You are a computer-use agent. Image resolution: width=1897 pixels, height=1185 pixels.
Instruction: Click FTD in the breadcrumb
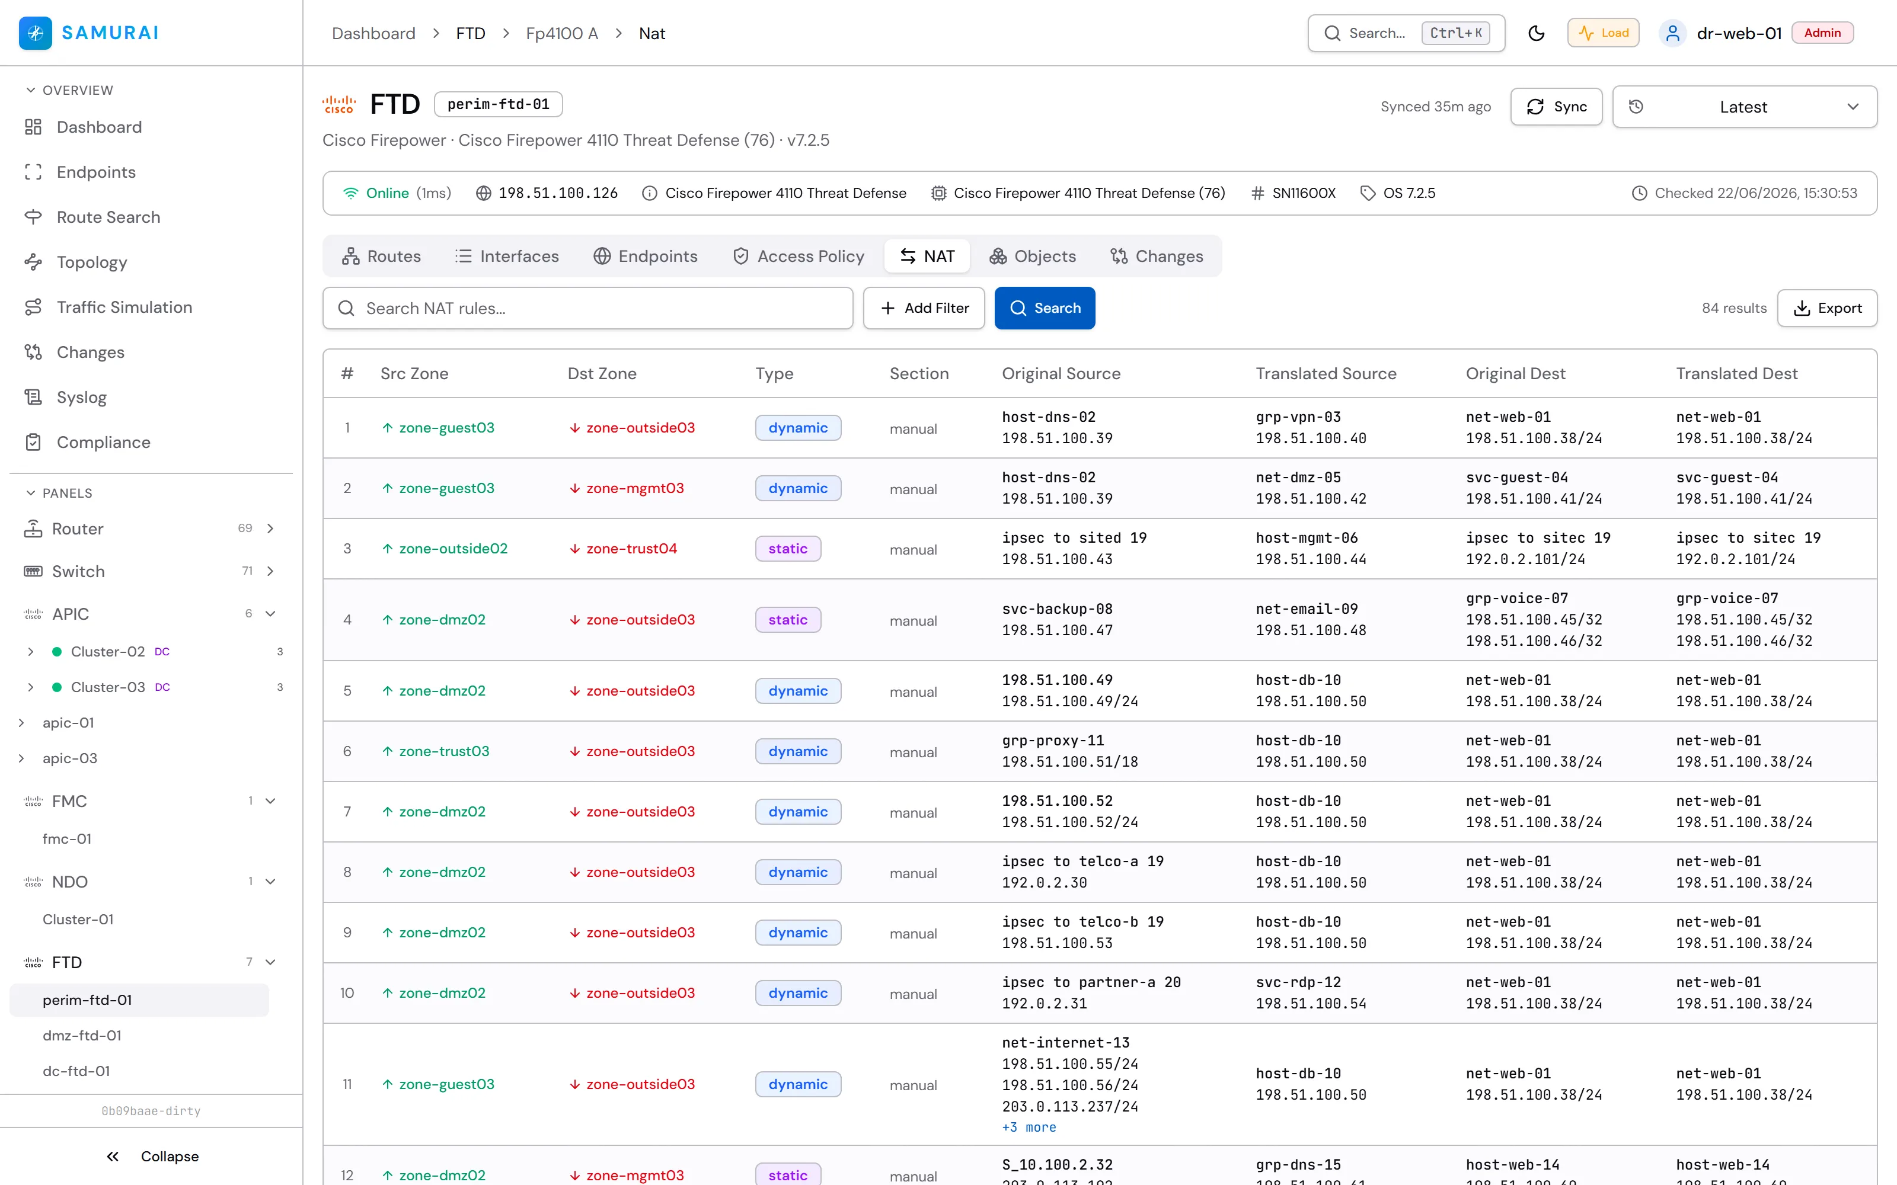pos(470,33)
